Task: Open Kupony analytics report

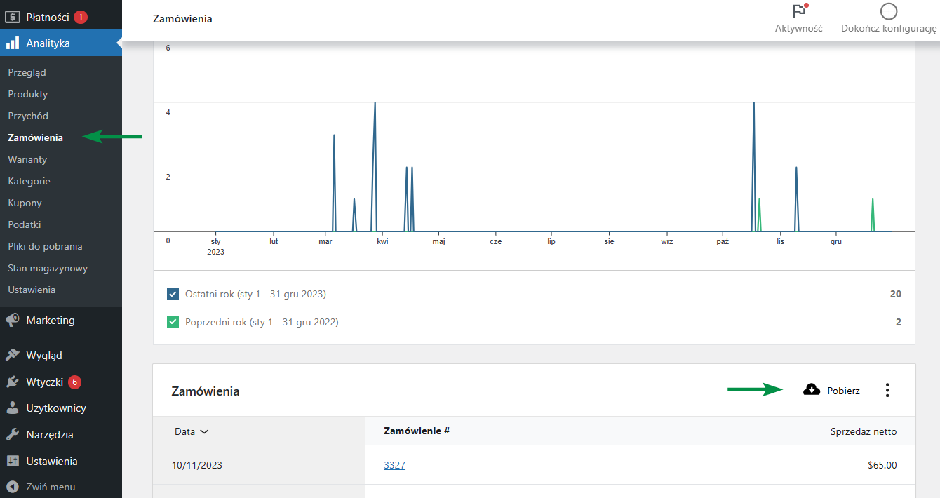Action: 25,203
